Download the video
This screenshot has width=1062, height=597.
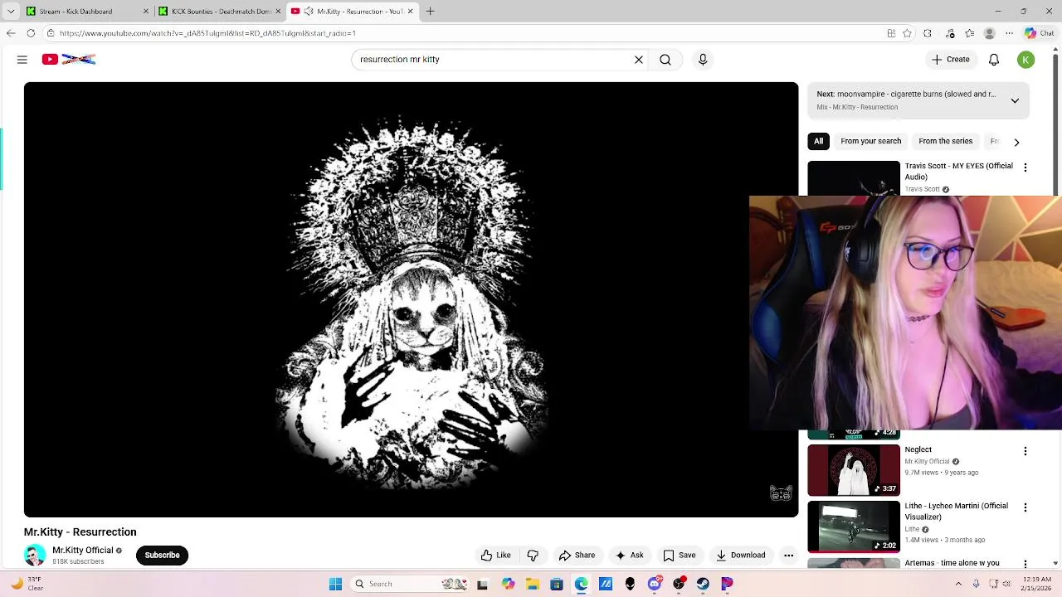[740, 556]
